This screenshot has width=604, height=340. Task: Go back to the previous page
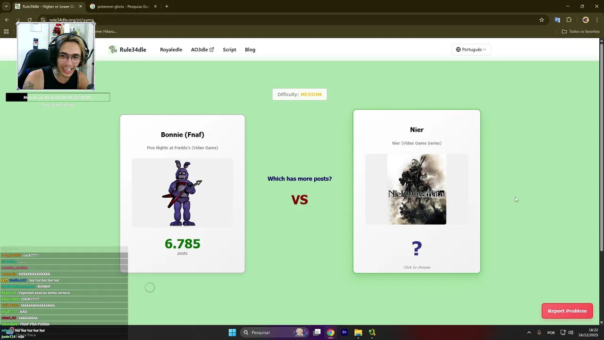tap(7, 20)
